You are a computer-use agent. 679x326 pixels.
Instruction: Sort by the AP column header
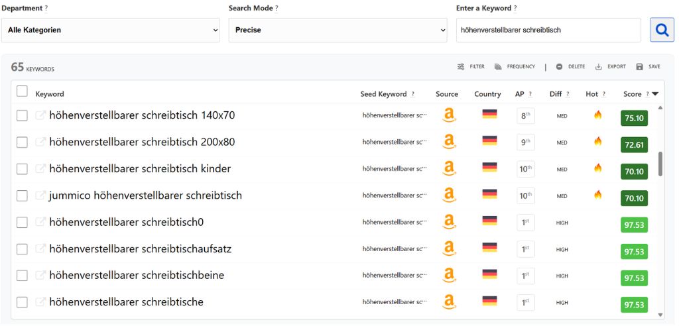point(520,94)
